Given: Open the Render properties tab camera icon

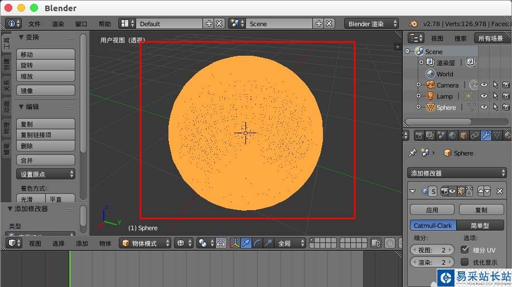Looking at the screenshot, I should point(419,135).
